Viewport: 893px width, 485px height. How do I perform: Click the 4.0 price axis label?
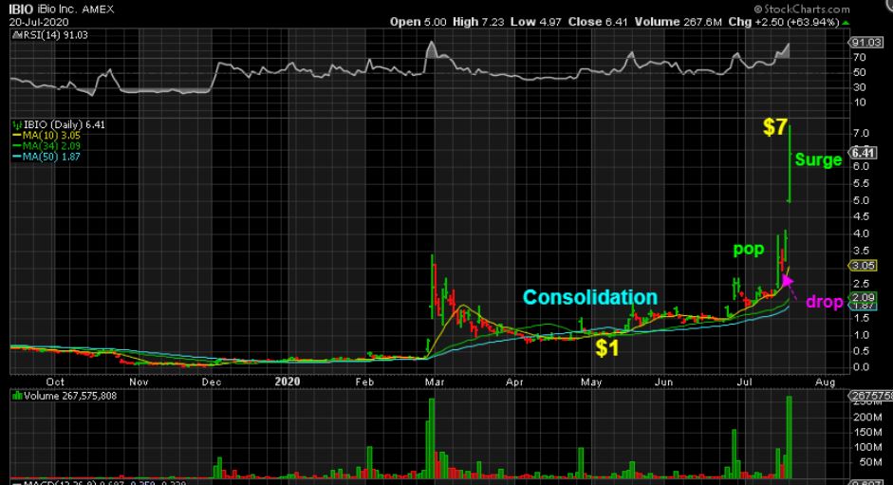[861, 233]
